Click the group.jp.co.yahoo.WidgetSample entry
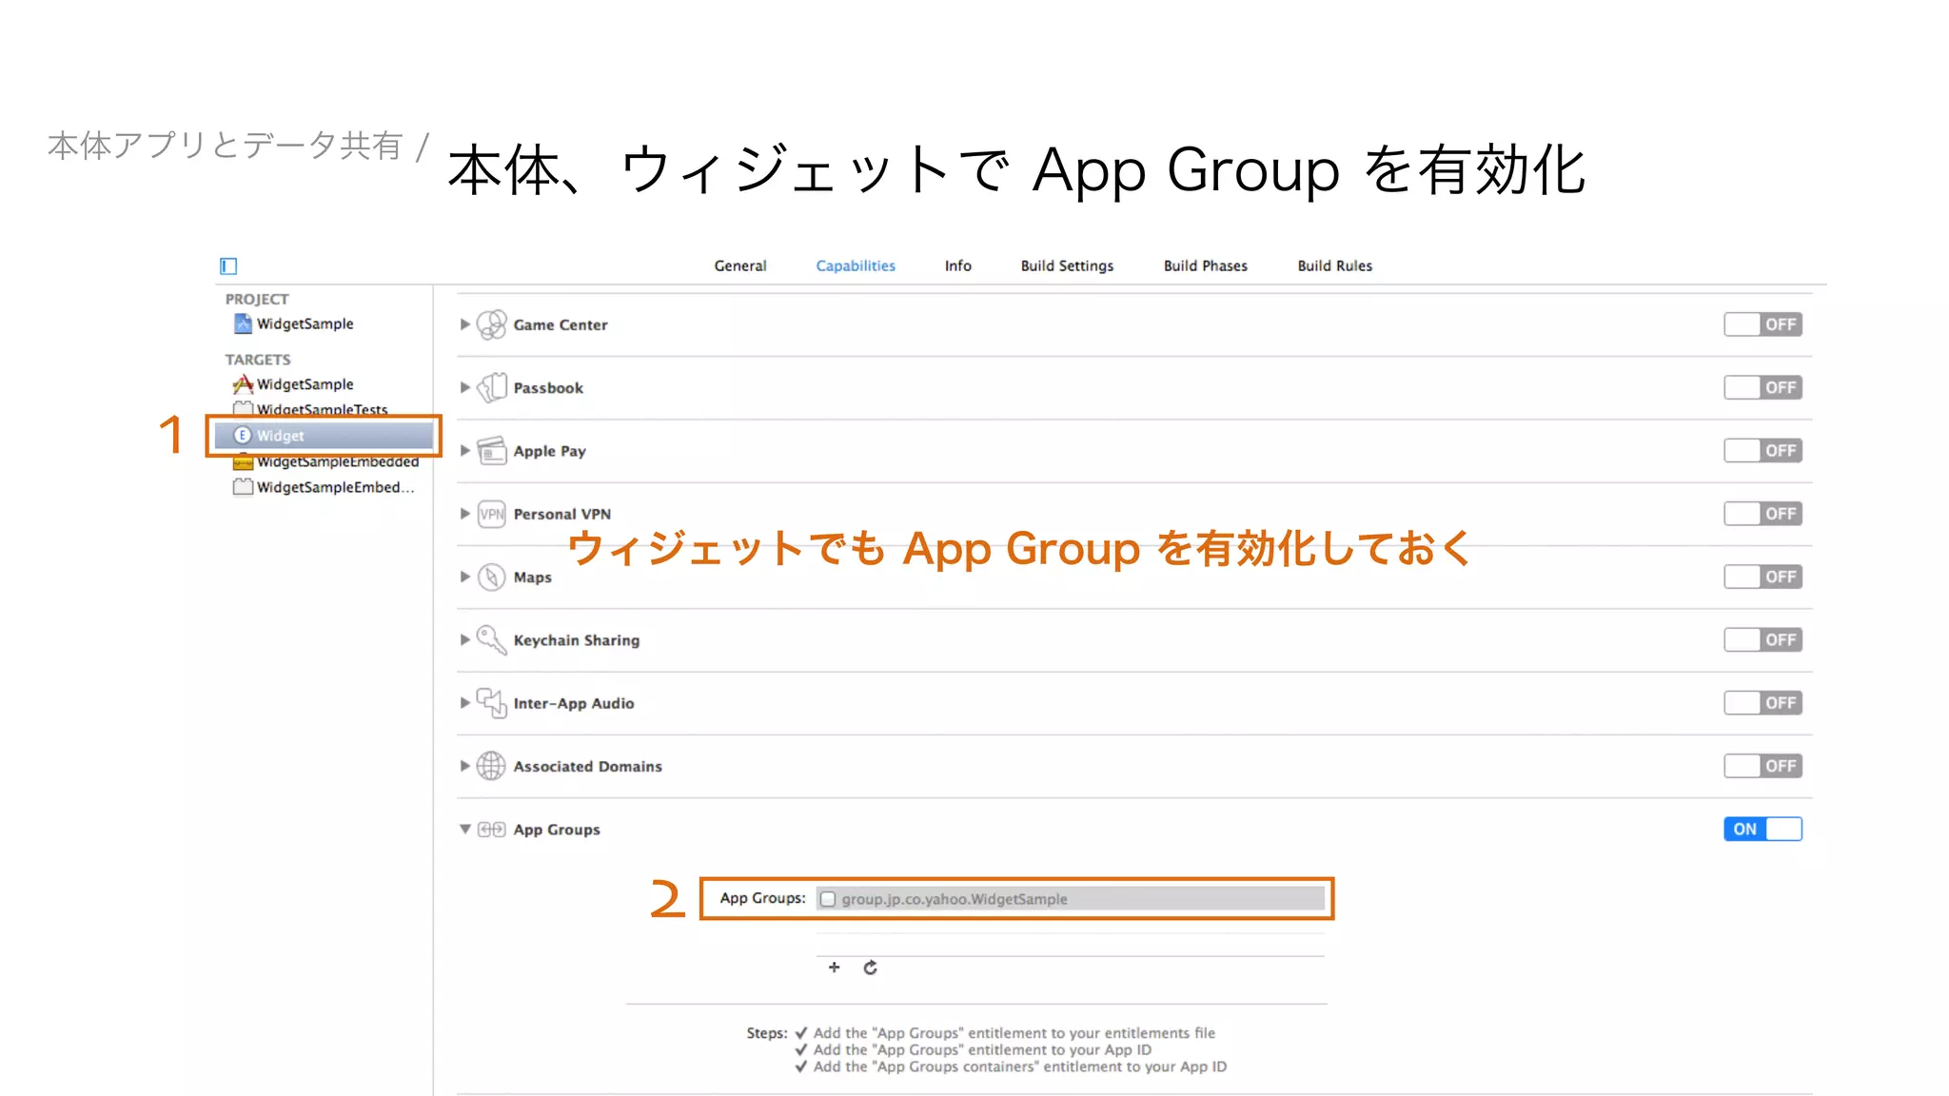 (1071, 899)
